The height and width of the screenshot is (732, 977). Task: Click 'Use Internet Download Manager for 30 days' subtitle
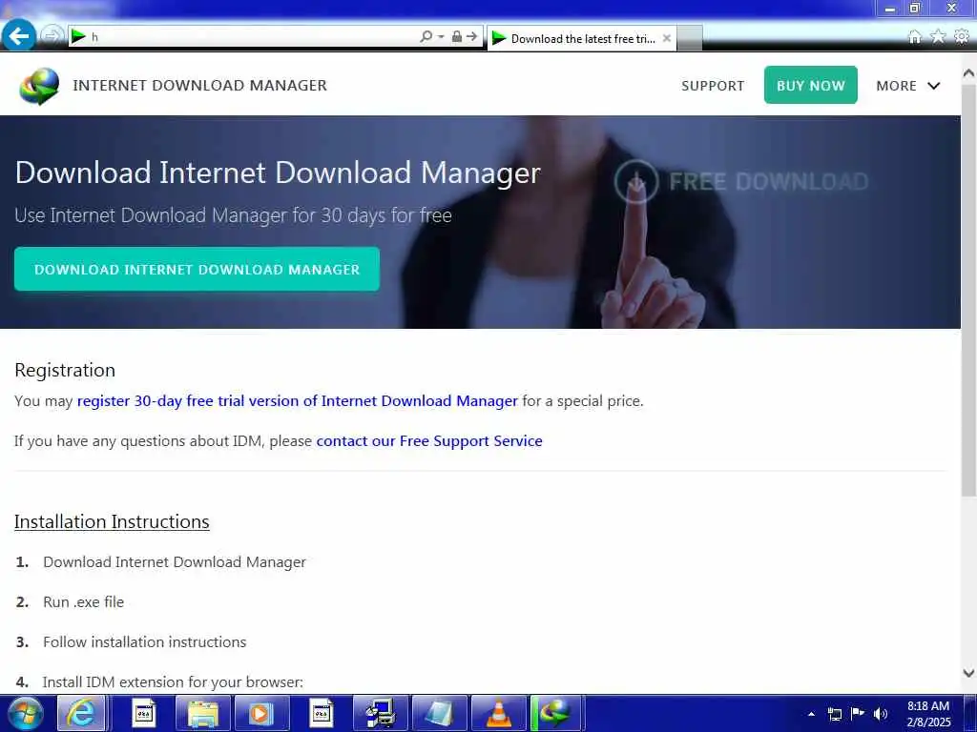tap(233, 215)
